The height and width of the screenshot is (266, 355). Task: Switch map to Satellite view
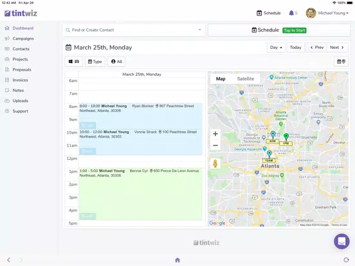click(x=246, y=79)
